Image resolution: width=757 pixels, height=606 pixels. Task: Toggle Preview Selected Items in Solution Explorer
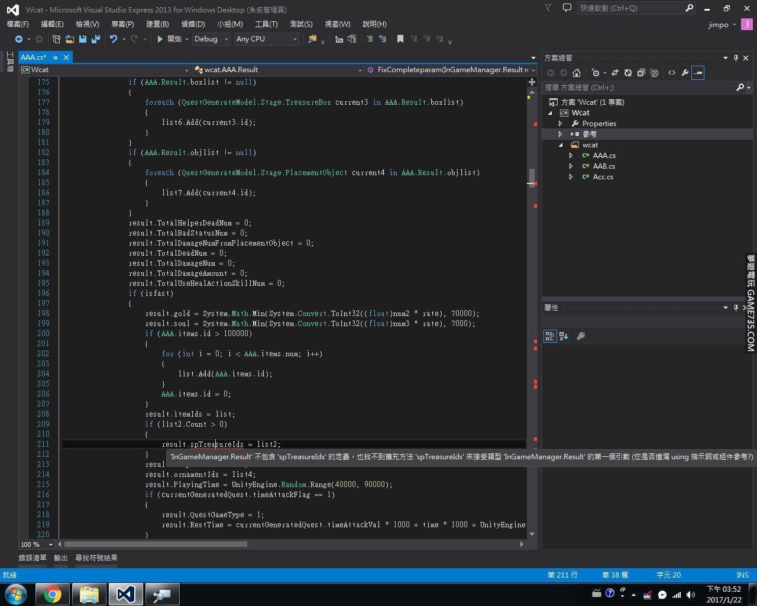coord(698,73)
